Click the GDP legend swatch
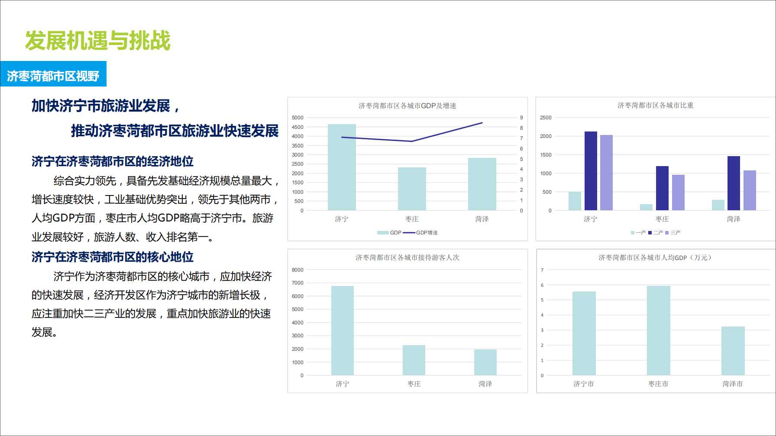 coord(382,233)
